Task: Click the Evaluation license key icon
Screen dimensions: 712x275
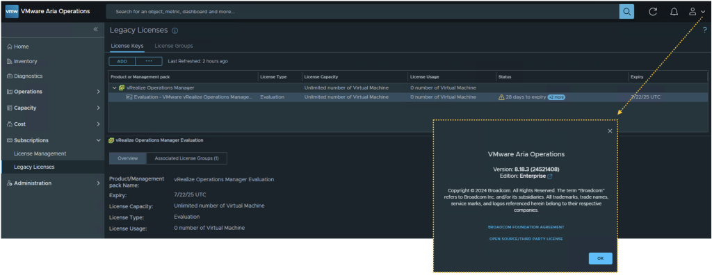Action: coord(129,97)
